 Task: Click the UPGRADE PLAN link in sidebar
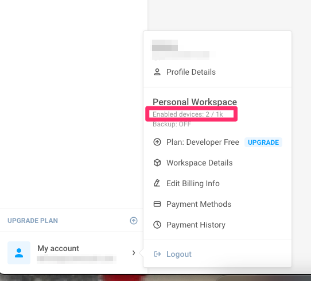[33, 221]
